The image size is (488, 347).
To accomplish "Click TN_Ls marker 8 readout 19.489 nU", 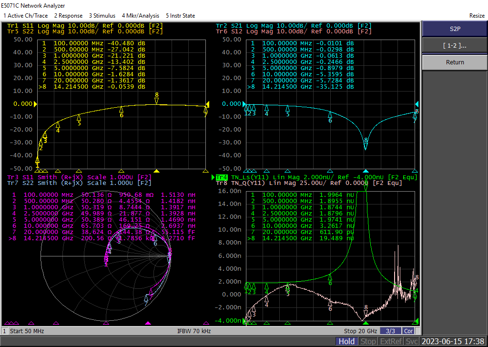I will [x=337, y=238].
